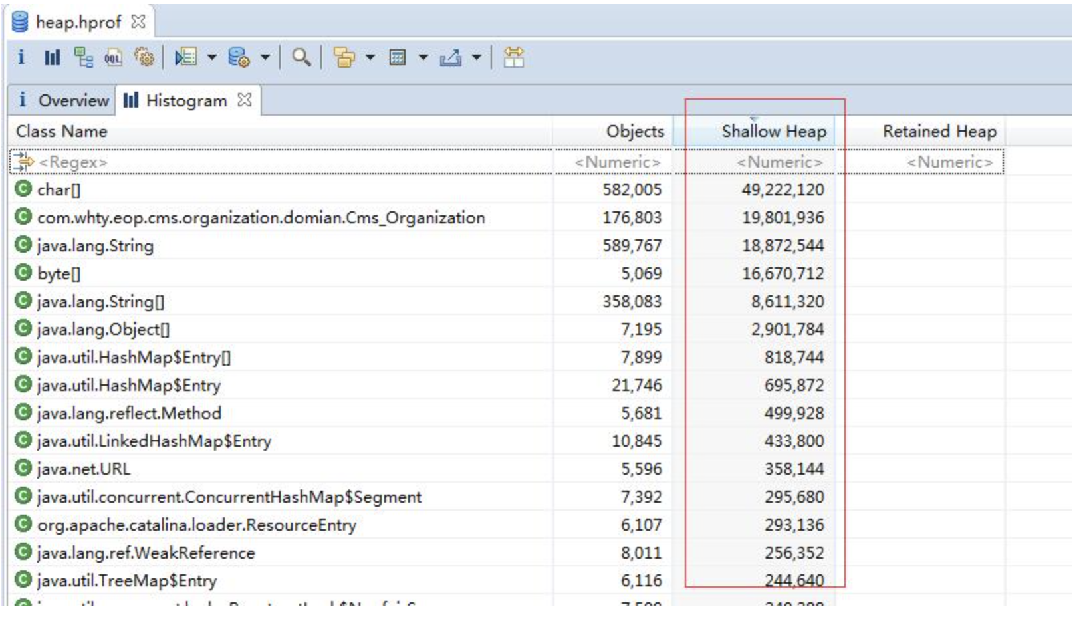Click Shallow Heap value 16,670,712
This screenshot has width=1085, height=629.
[783, 273]
